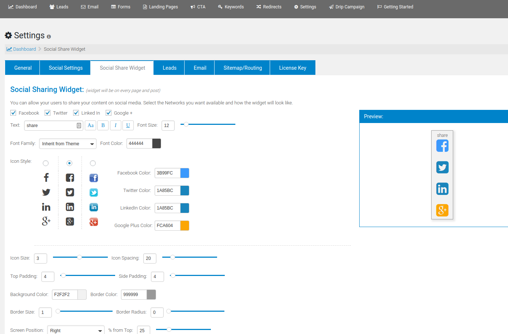
Task: Click the Twitter icon in the preview widget
Action: tap(442, 168)
